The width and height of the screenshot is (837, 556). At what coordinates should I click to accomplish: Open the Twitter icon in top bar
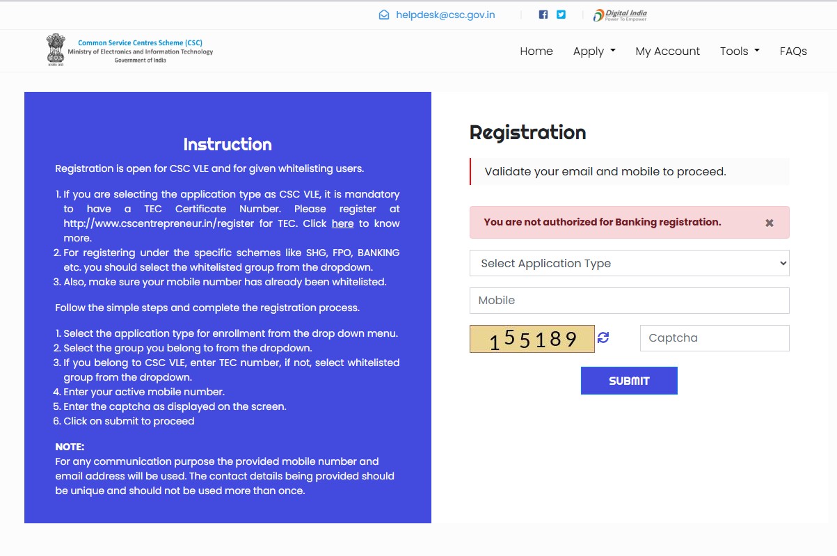coord(561,15)
